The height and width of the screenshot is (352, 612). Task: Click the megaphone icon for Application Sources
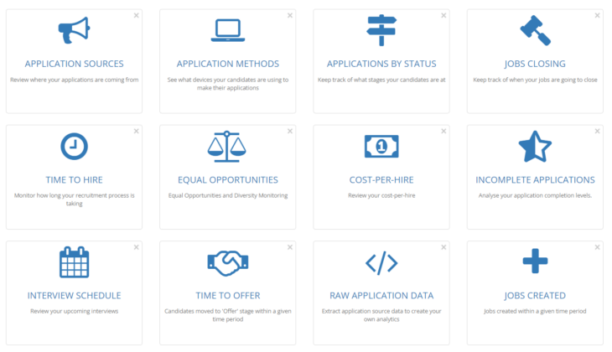74,31
